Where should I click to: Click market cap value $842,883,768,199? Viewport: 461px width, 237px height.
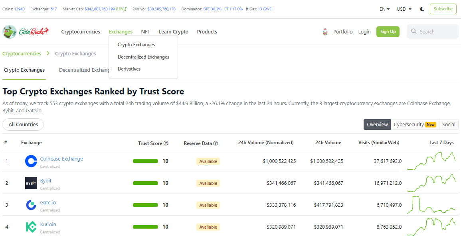pos(100,9)
